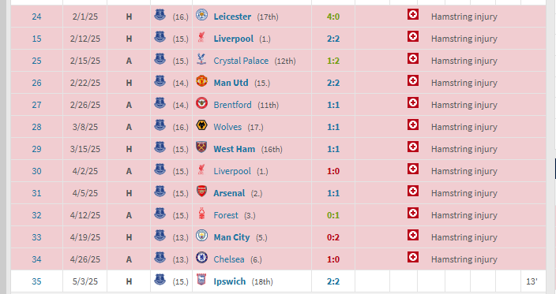Open the Leicester team link
This screenshot has height=294, width=556.
point(232,17)
